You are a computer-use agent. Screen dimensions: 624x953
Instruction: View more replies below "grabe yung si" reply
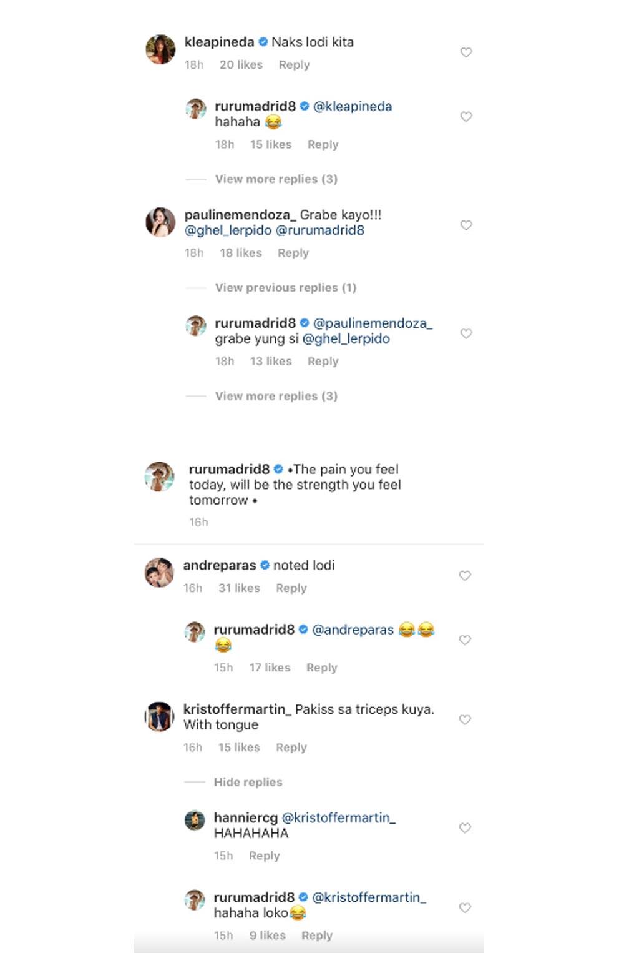click(276, 396)
